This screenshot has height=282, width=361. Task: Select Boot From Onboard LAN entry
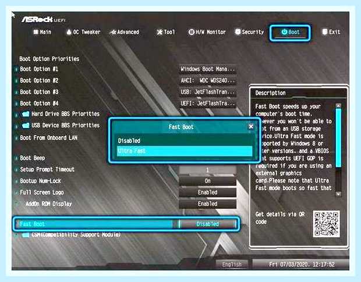tap(48, 138)
